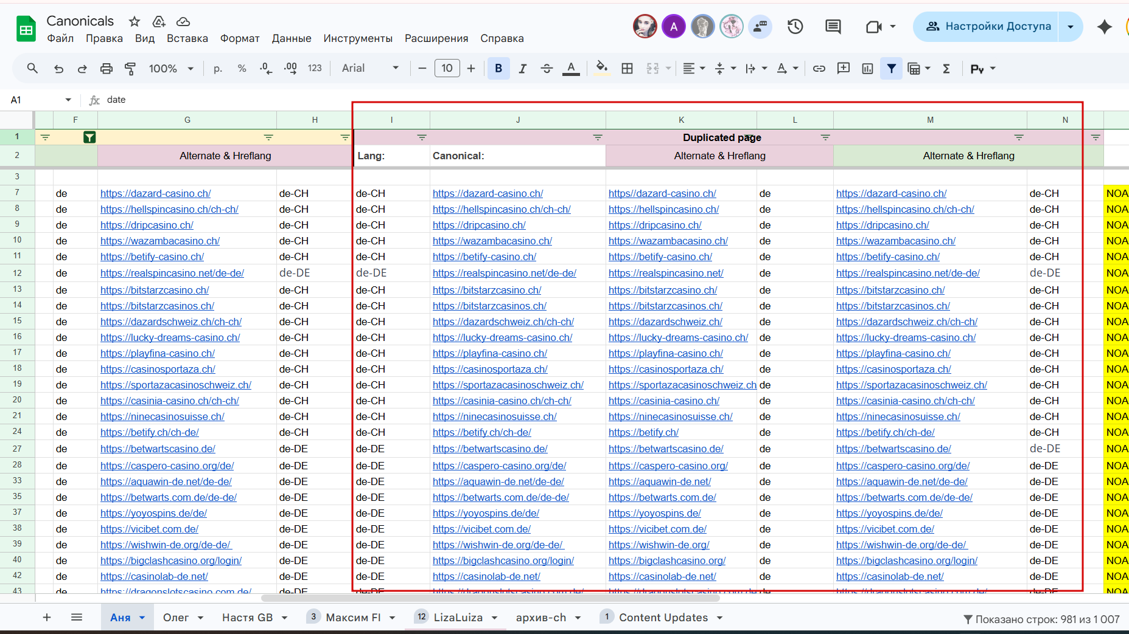Click the Insert link icon
Screen dimensions: 1129x634
pyautogui.click(x=819, y=69)
